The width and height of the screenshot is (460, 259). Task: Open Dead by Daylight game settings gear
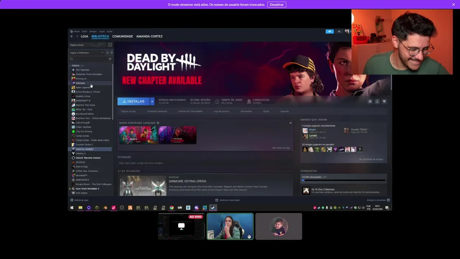click(370, 101)
